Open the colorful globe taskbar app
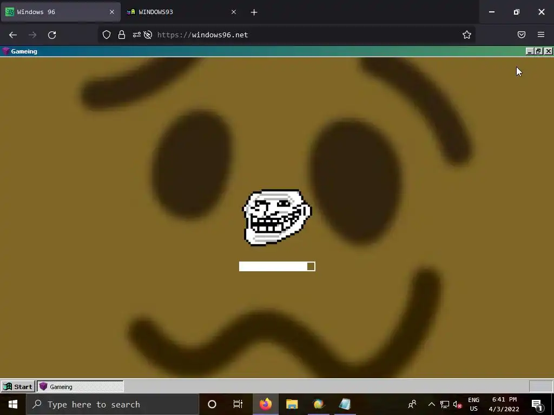Screen dimensions: 554x415 pyautogui.click(x=318, y=404)
